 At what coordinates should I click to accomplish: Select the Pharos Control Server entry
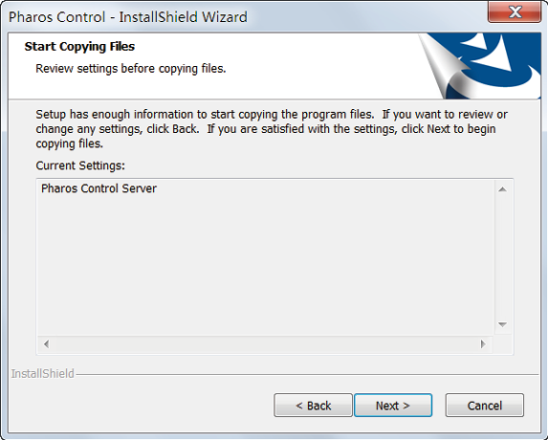click(x=99, y=188)
